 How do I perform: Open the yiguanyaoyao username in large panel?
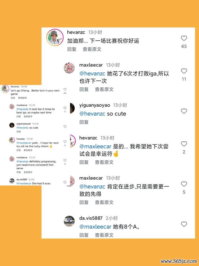[x=95, y=105]
